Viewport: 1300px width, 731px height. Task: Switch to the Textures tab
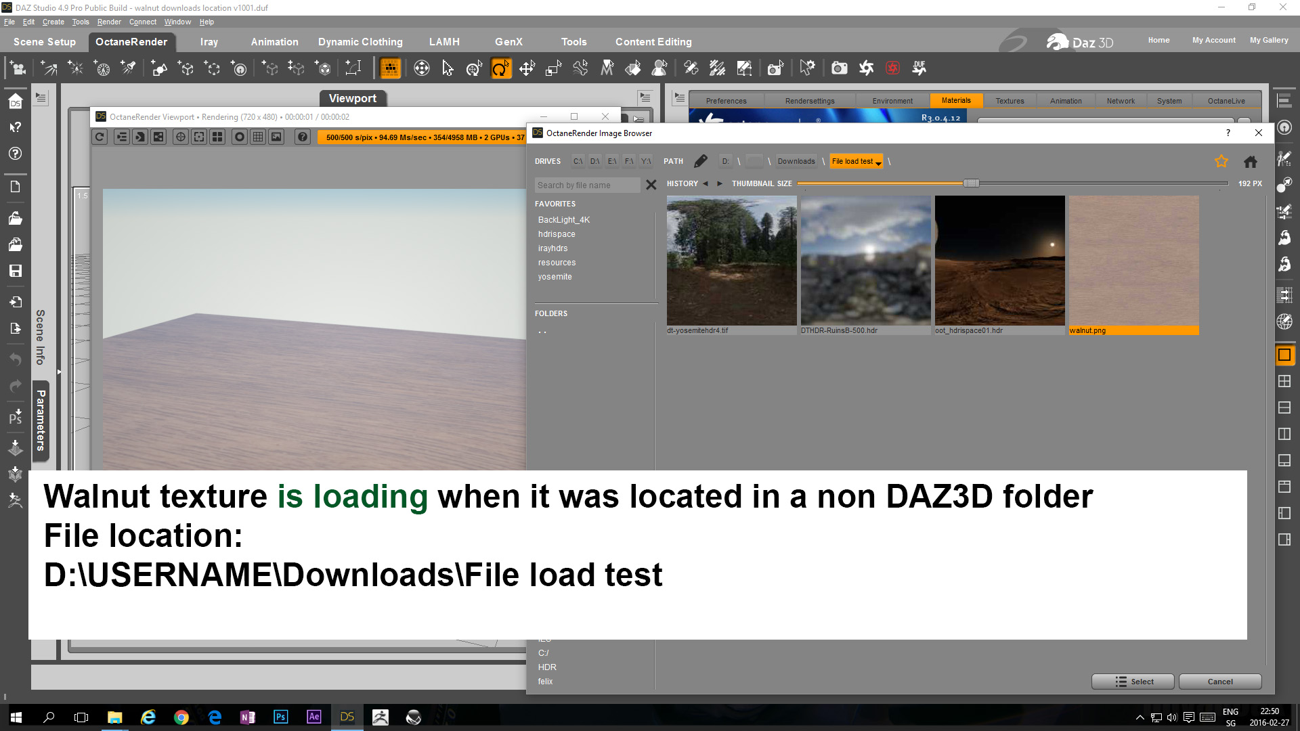[1009, 101]
